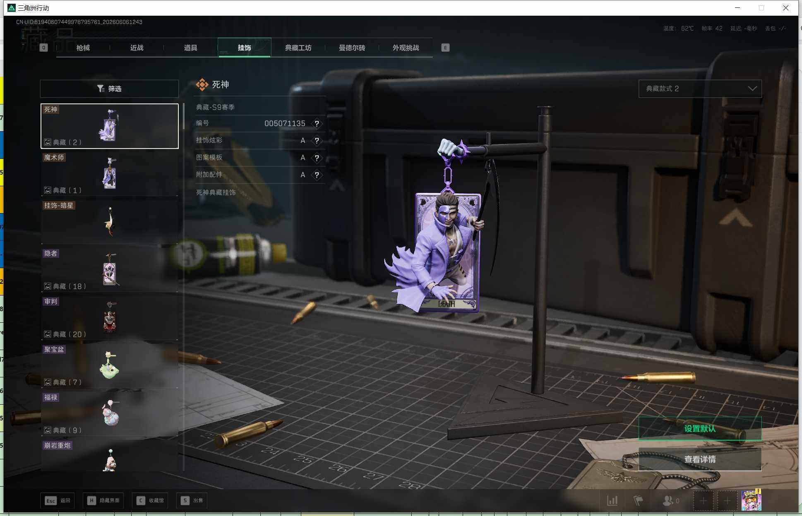Click the collection icon beside 典藏 ( 2 )
The image size is (802, 516).
(48, 142)
